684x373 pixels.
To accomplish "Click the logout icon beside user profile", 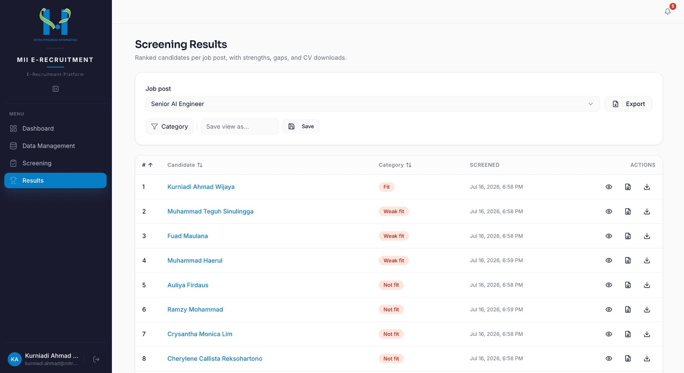I will click(x=96, y=359).
